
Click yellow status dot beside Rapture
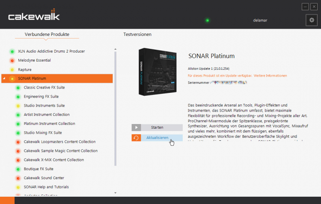pyautogui.click(x=12, y=70)
